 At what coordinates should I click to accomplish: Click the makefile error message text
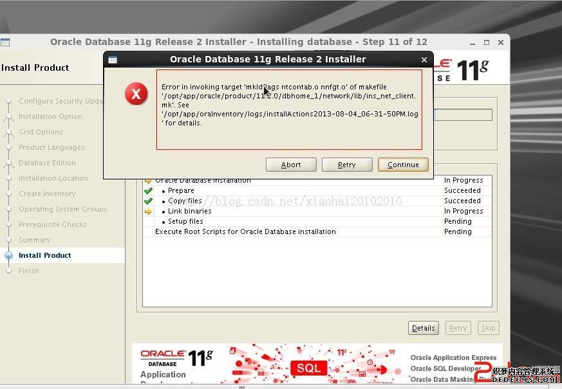coord(289,105)
